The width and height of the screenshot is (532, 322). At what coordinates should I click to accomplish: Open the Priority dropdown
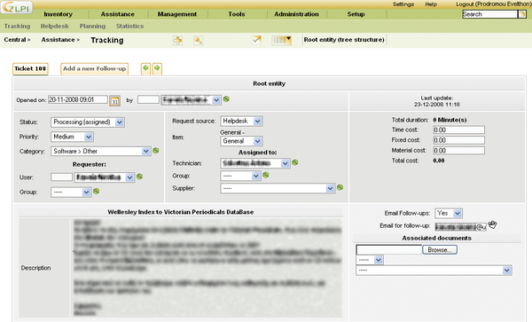(x=72, y=137)
